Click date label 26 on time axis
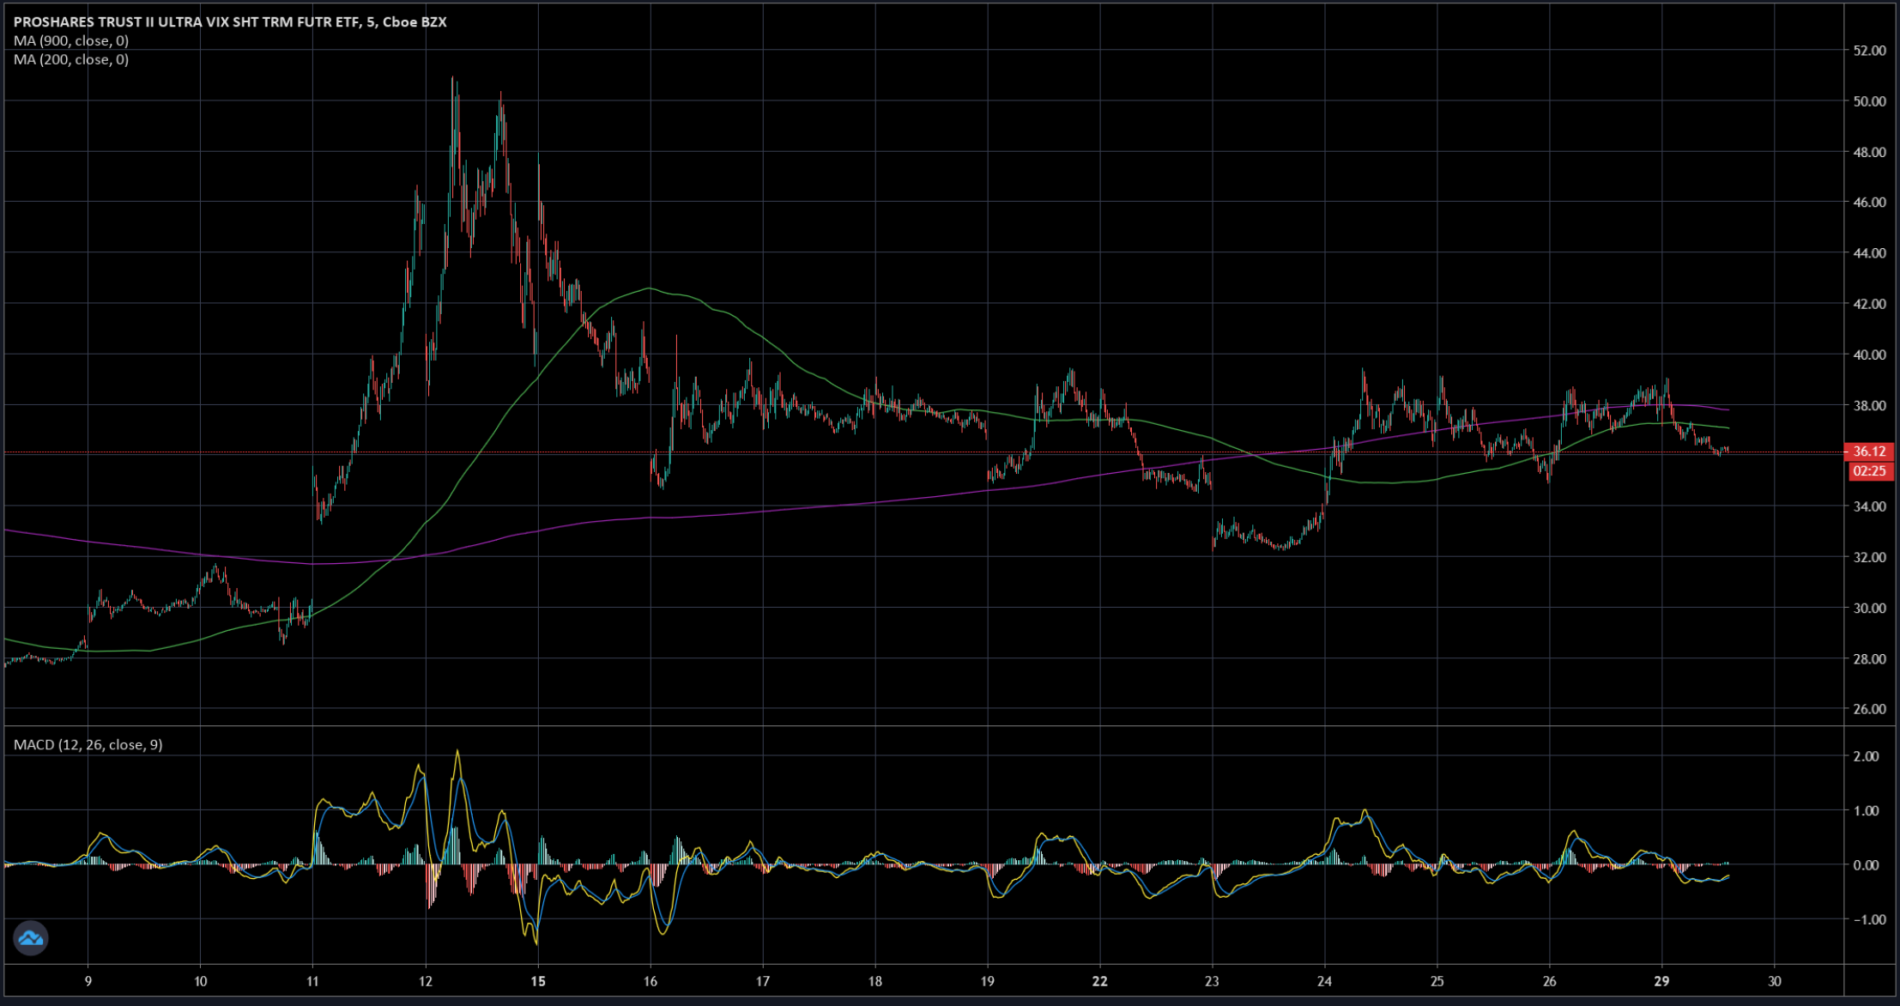Screen dimensions: 1900x1006 click(x=1550, y=982)
